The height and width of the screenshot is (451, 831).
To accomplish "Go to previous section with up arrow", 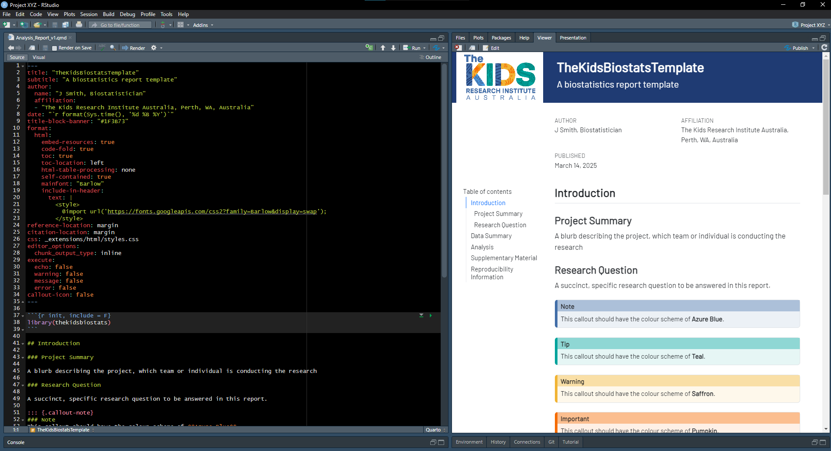I will [383, 48].
